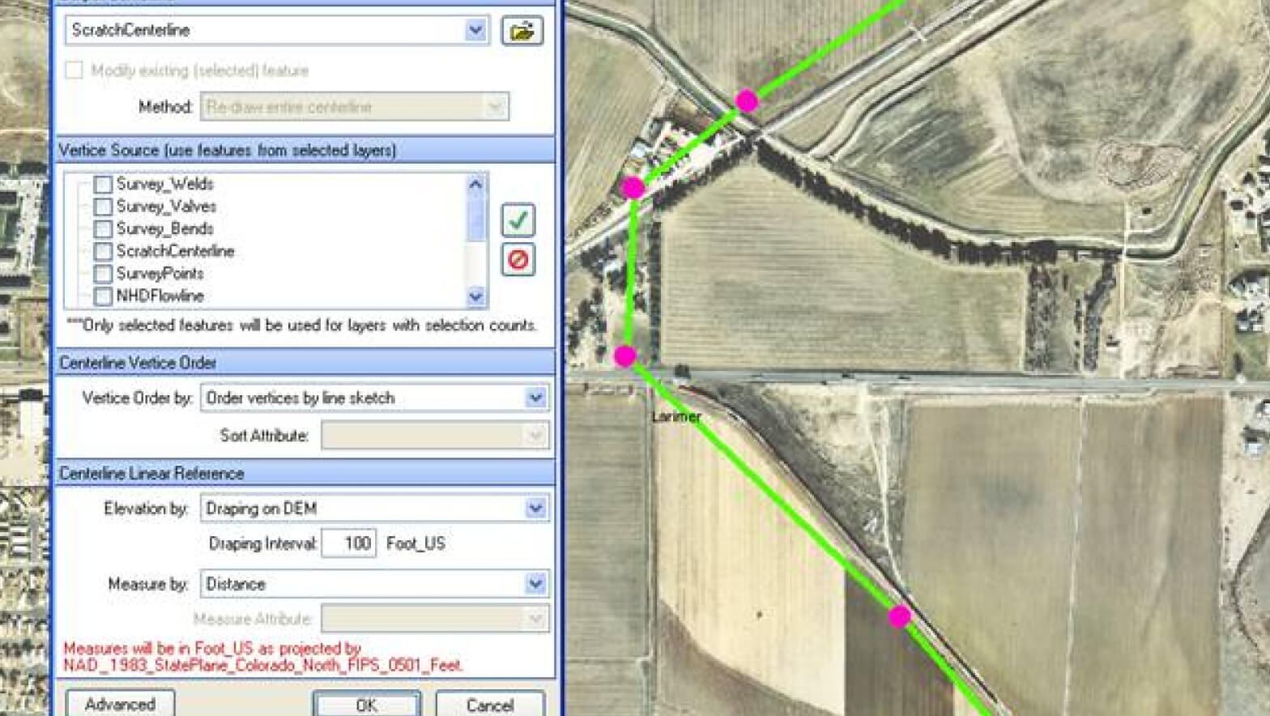Enable the Survey_Valves layer checkbox
Screen dimensions: 1270x716
click(103, 207)
